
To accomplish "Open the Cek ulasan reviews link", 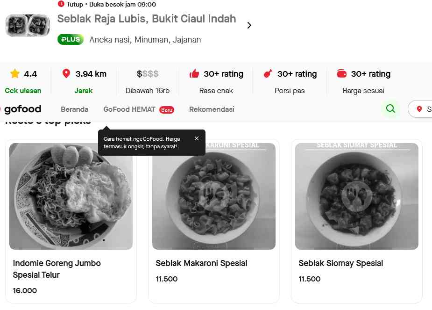I will coord(23,91).
